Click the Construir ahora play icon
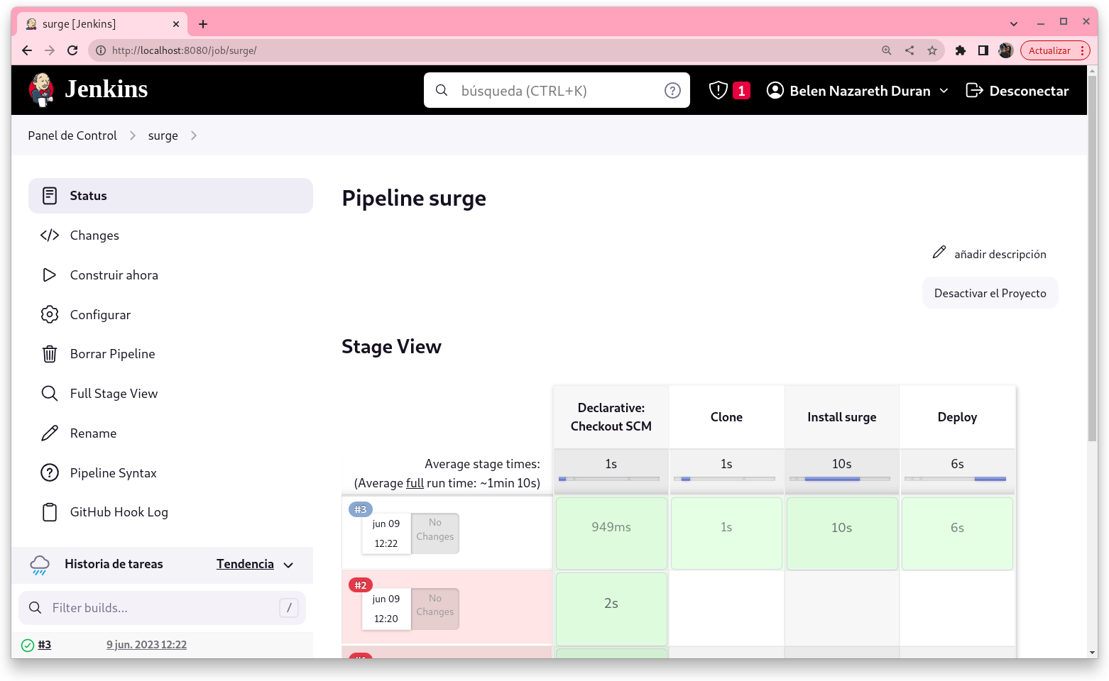The height and width of the screenshot is (681, 1109). [50, 275]
